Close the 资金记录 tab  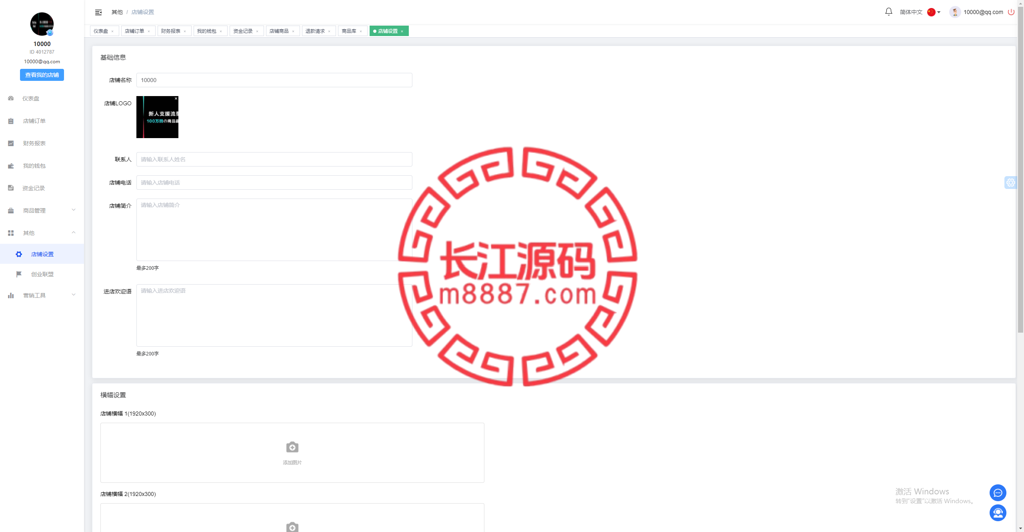point(257,31)
